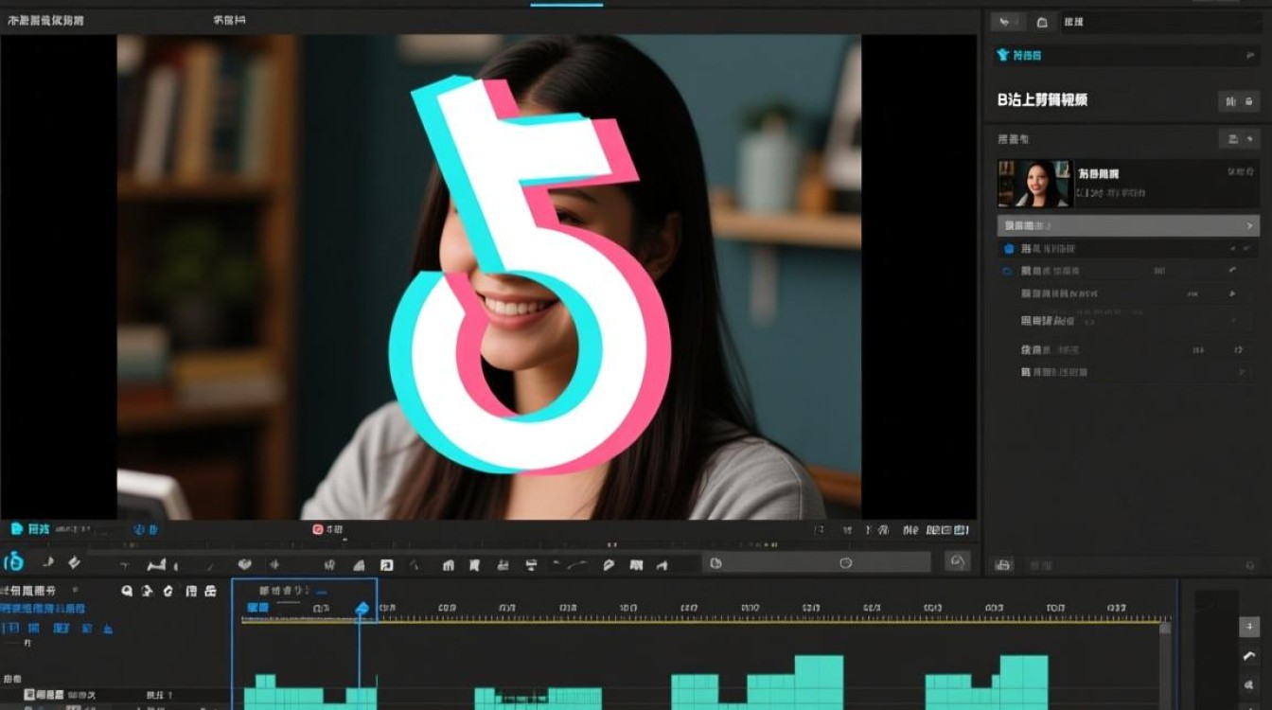
Task: Click the large cyan logo icon in toolbar
Action: [x=14, y=561]
